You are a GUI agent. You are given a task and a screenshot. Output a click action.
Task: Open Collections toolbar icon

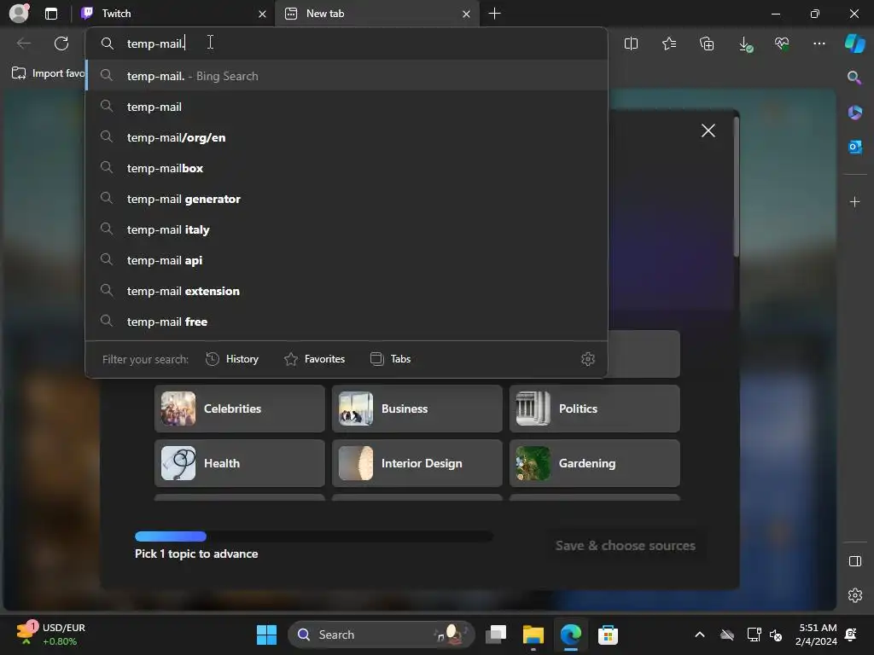tap(706, 43)
